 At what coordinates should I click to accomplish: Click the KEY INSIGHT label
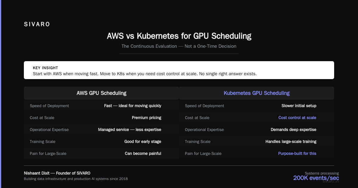pos(45,68)
